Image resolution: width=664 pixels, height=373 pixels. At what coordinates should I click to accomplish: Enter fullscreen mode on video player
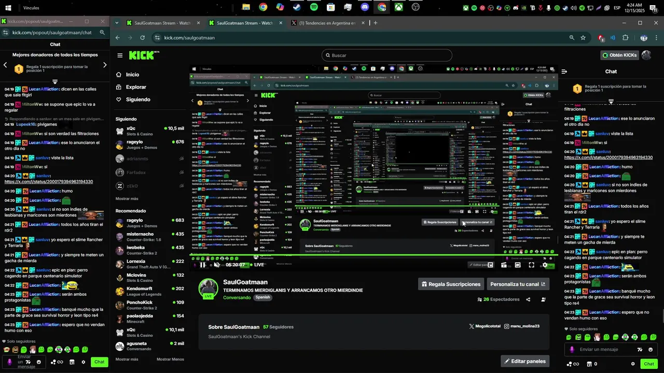tap(531, 265)
